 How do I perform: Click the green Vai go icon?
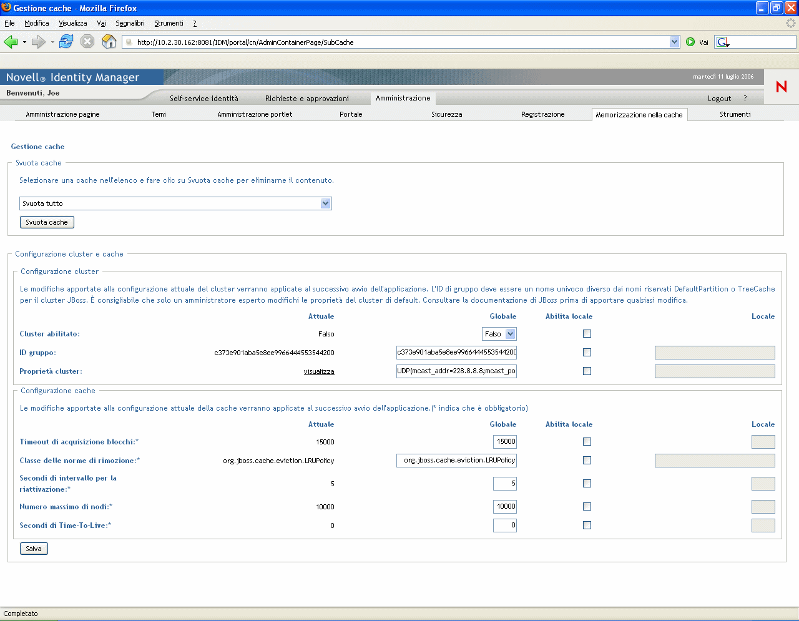click(x=690, y=42)
